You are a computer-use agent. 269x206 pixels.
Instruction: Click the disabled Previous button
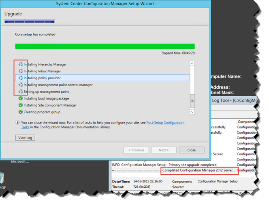(x=136, y=150)
